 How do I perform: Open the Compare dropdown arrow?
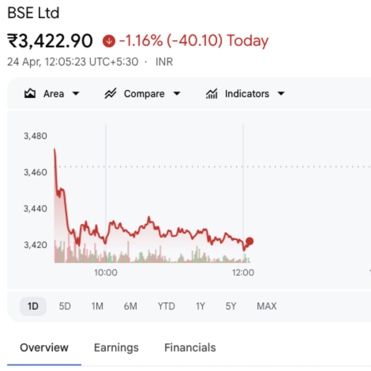click(177, 94)
